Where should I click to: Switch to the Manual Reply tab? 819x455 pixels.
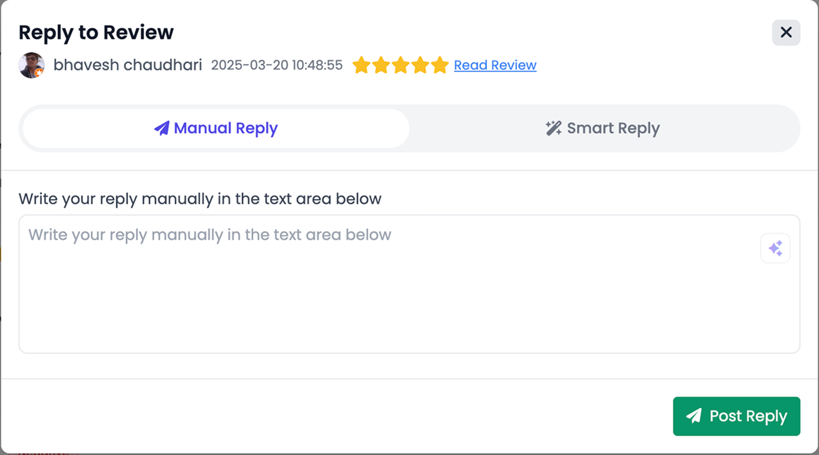click(x=216, y=128)
